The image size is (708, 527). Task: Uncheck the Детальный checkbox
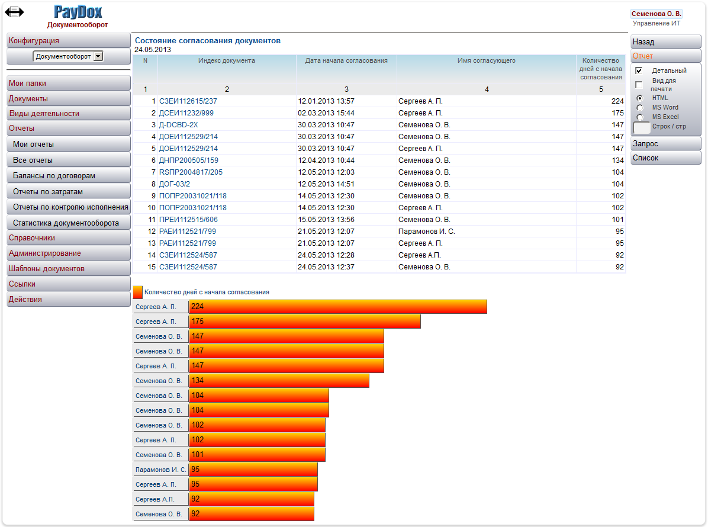click(x=639, y=70)
